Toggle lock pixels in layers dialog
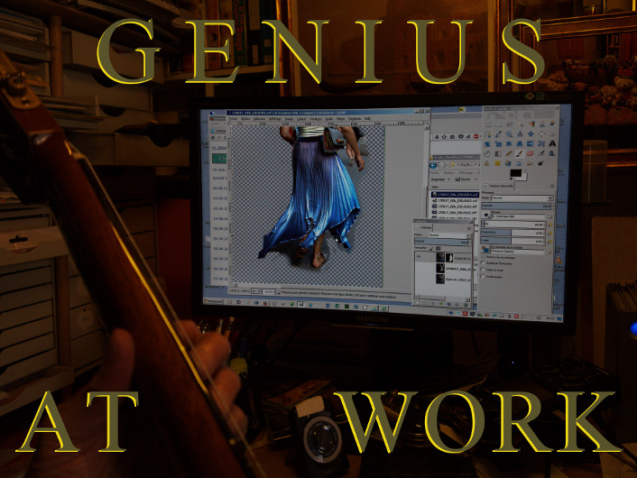637x478 pixels. pos(431,249)
